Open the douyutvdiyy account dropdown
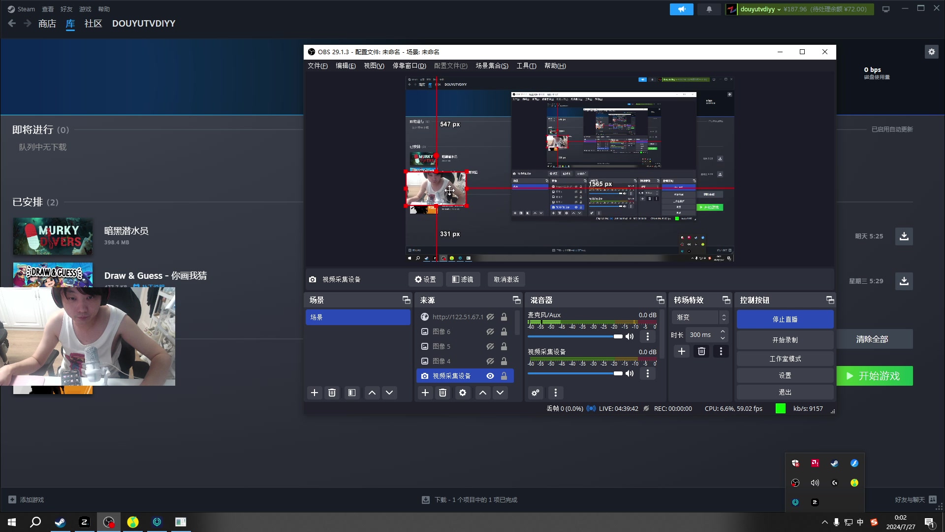The width and height of the screenshot is (945, 532). tap(760, 9)
